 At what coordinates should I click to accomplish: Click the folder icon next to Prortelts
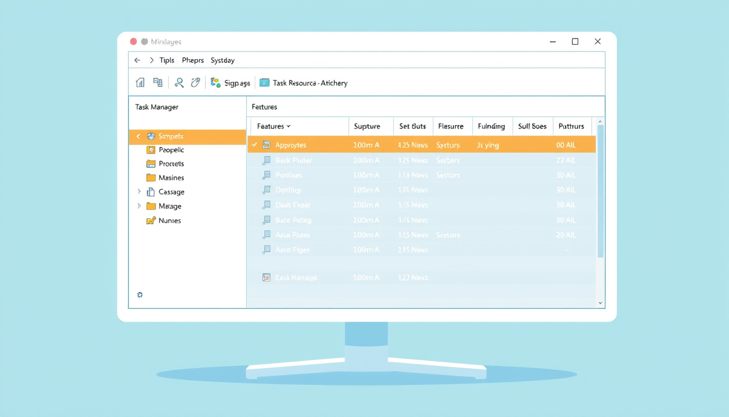pos(151,163)
